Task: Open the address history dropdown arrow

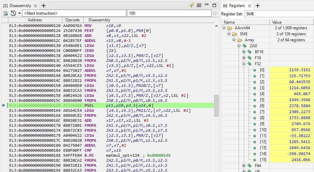Action: (19, 13)
